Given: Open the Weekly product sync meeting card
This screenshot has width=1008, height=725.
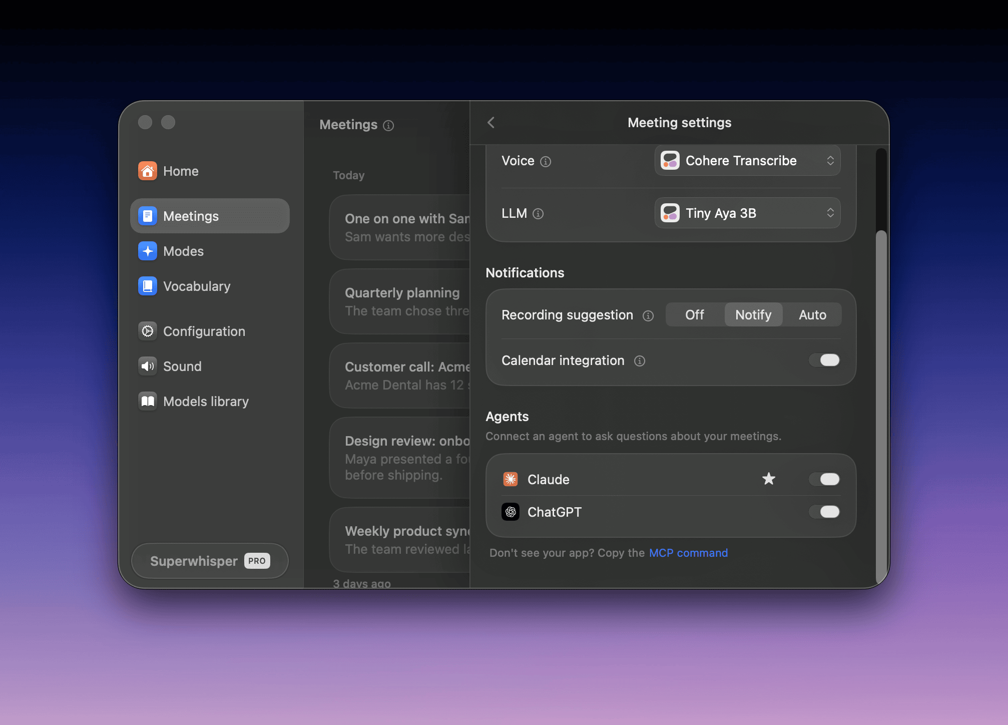Looking at the screenshot, I should (x=400, y=540).
